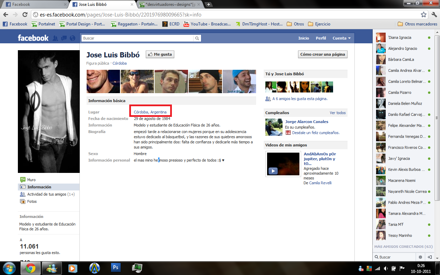Open chat with Yessy Marinho
Screen dimensions: 440x275
pos(403,235)
